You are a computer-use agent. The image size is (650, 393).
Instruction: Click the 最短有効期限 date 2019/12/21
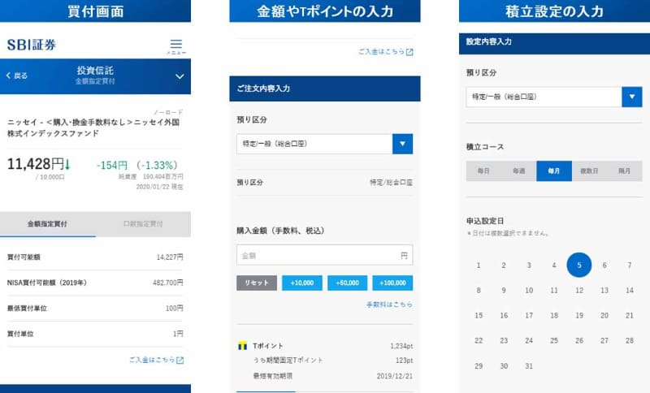[395, 376]
